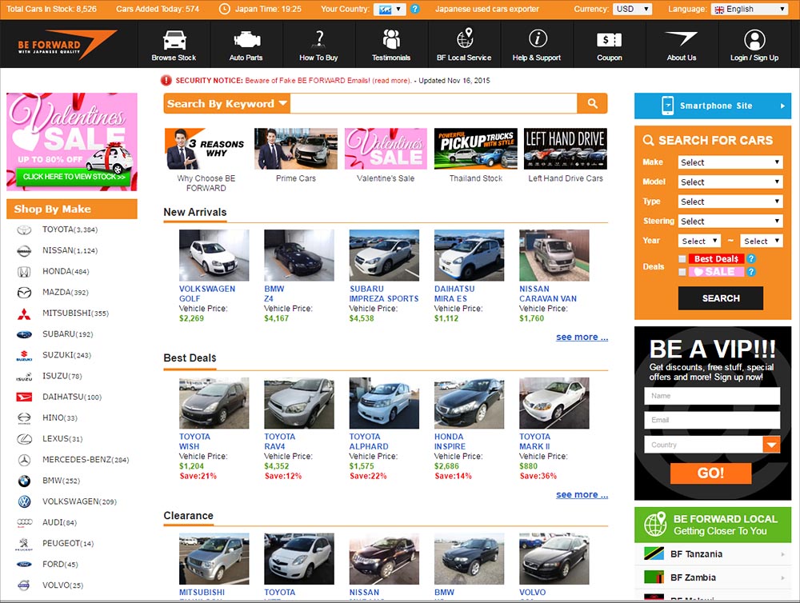Click see more under Best Deals

click(x=582, y=495)
